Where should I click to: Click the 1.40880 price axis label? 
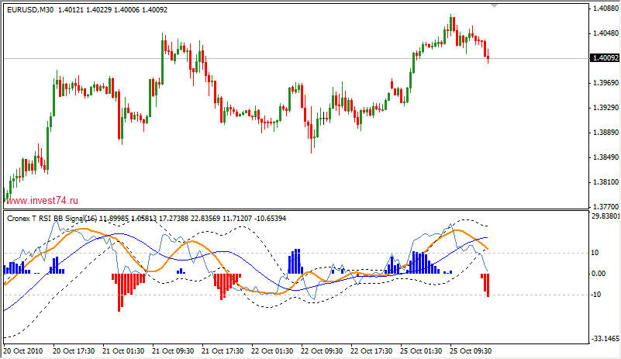[x=604, y=9]
